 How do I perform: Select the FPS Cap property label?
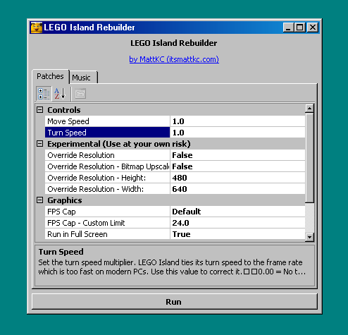[x=107, y=212]
